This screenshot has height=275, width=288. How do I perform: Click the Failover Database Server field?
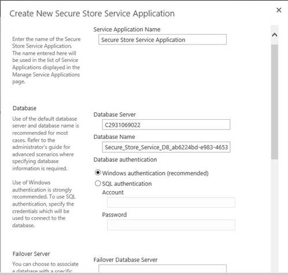click(163, 269)
